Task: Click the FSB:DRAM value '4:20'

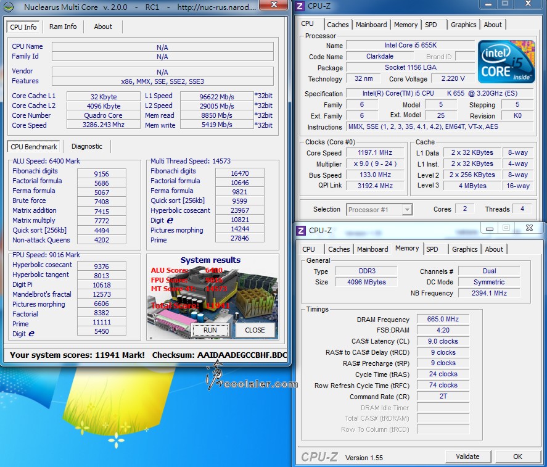Action: pyautogui.click(x=443, y=330)
